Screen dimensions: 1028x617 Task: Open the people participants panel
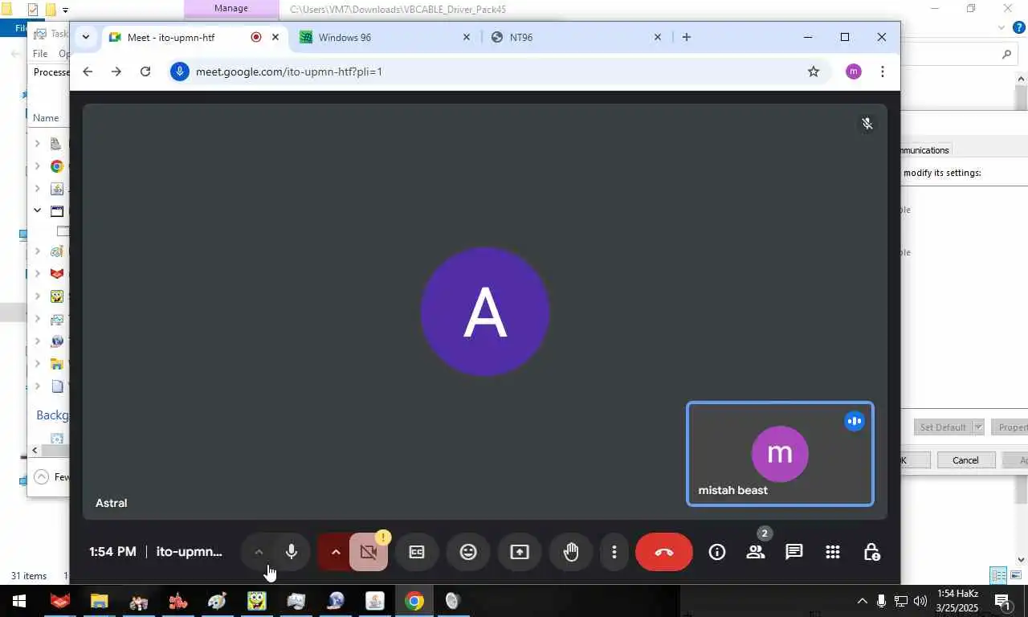click(x=756, y=552)
